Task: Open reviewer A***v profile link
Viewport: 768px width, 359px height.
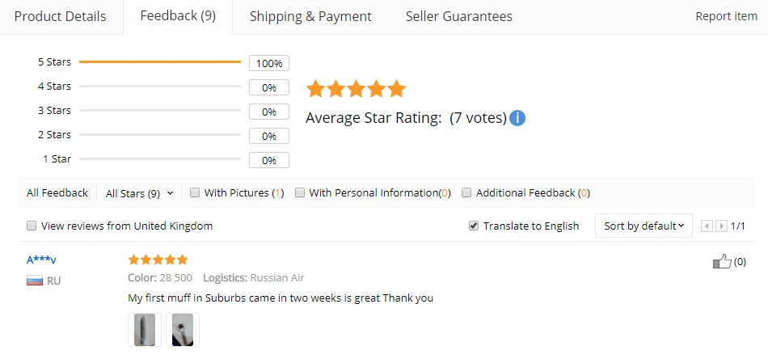Action: tap(41, 260)
